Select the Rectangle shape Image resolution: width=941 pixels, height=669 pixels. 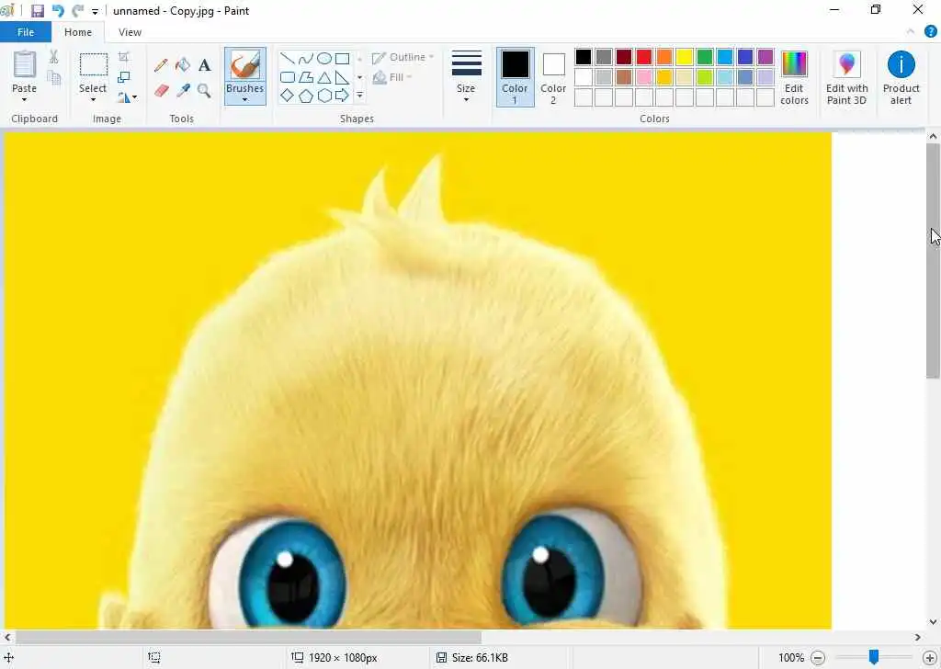[x=342, y=58]
